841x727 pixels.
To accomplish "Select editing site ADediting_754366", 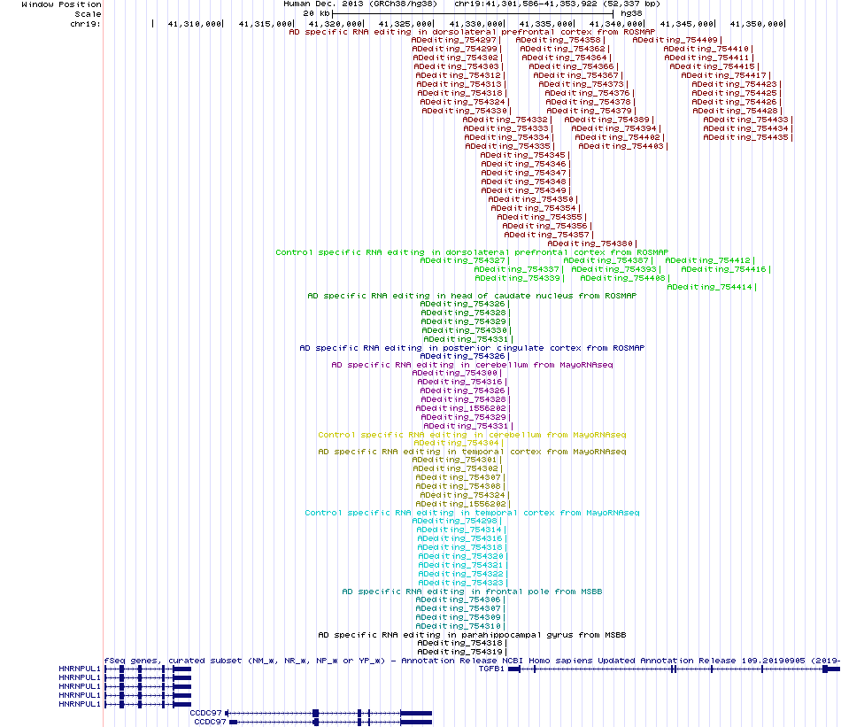I will tap(574, 66).
